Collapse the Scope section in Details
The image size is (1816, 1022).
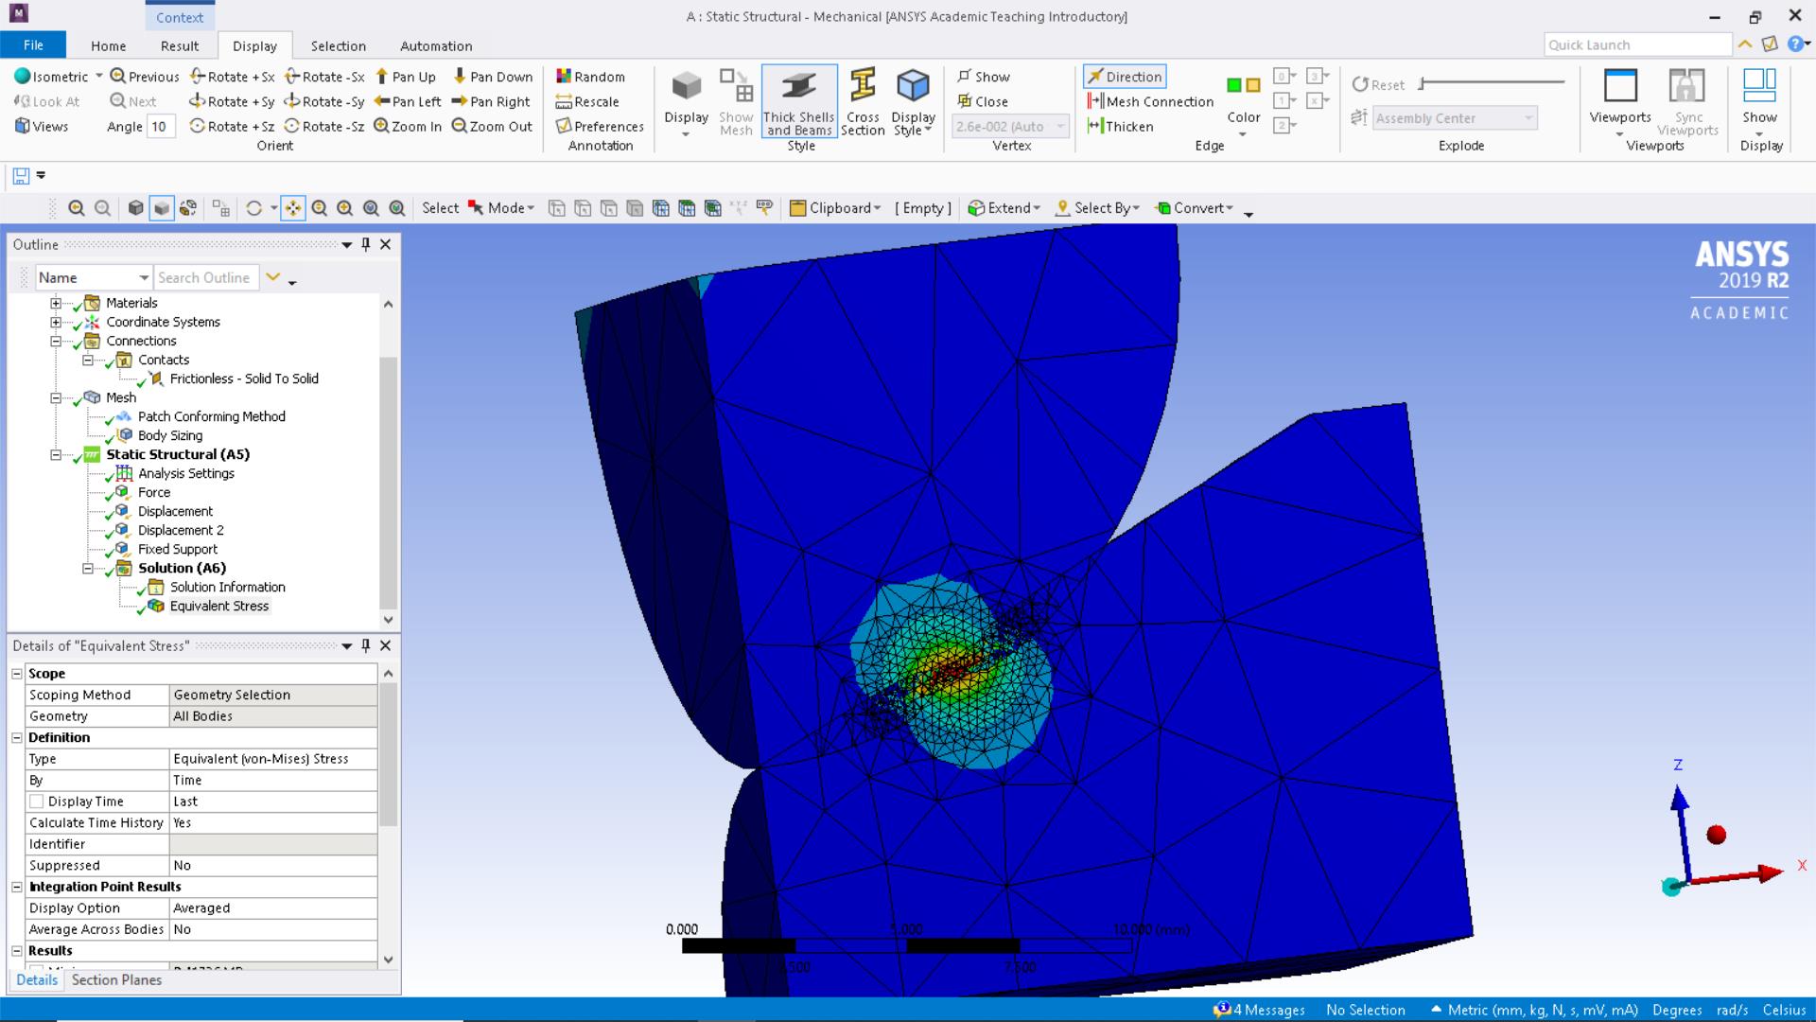pyautogui.click(x=17, y=674)
